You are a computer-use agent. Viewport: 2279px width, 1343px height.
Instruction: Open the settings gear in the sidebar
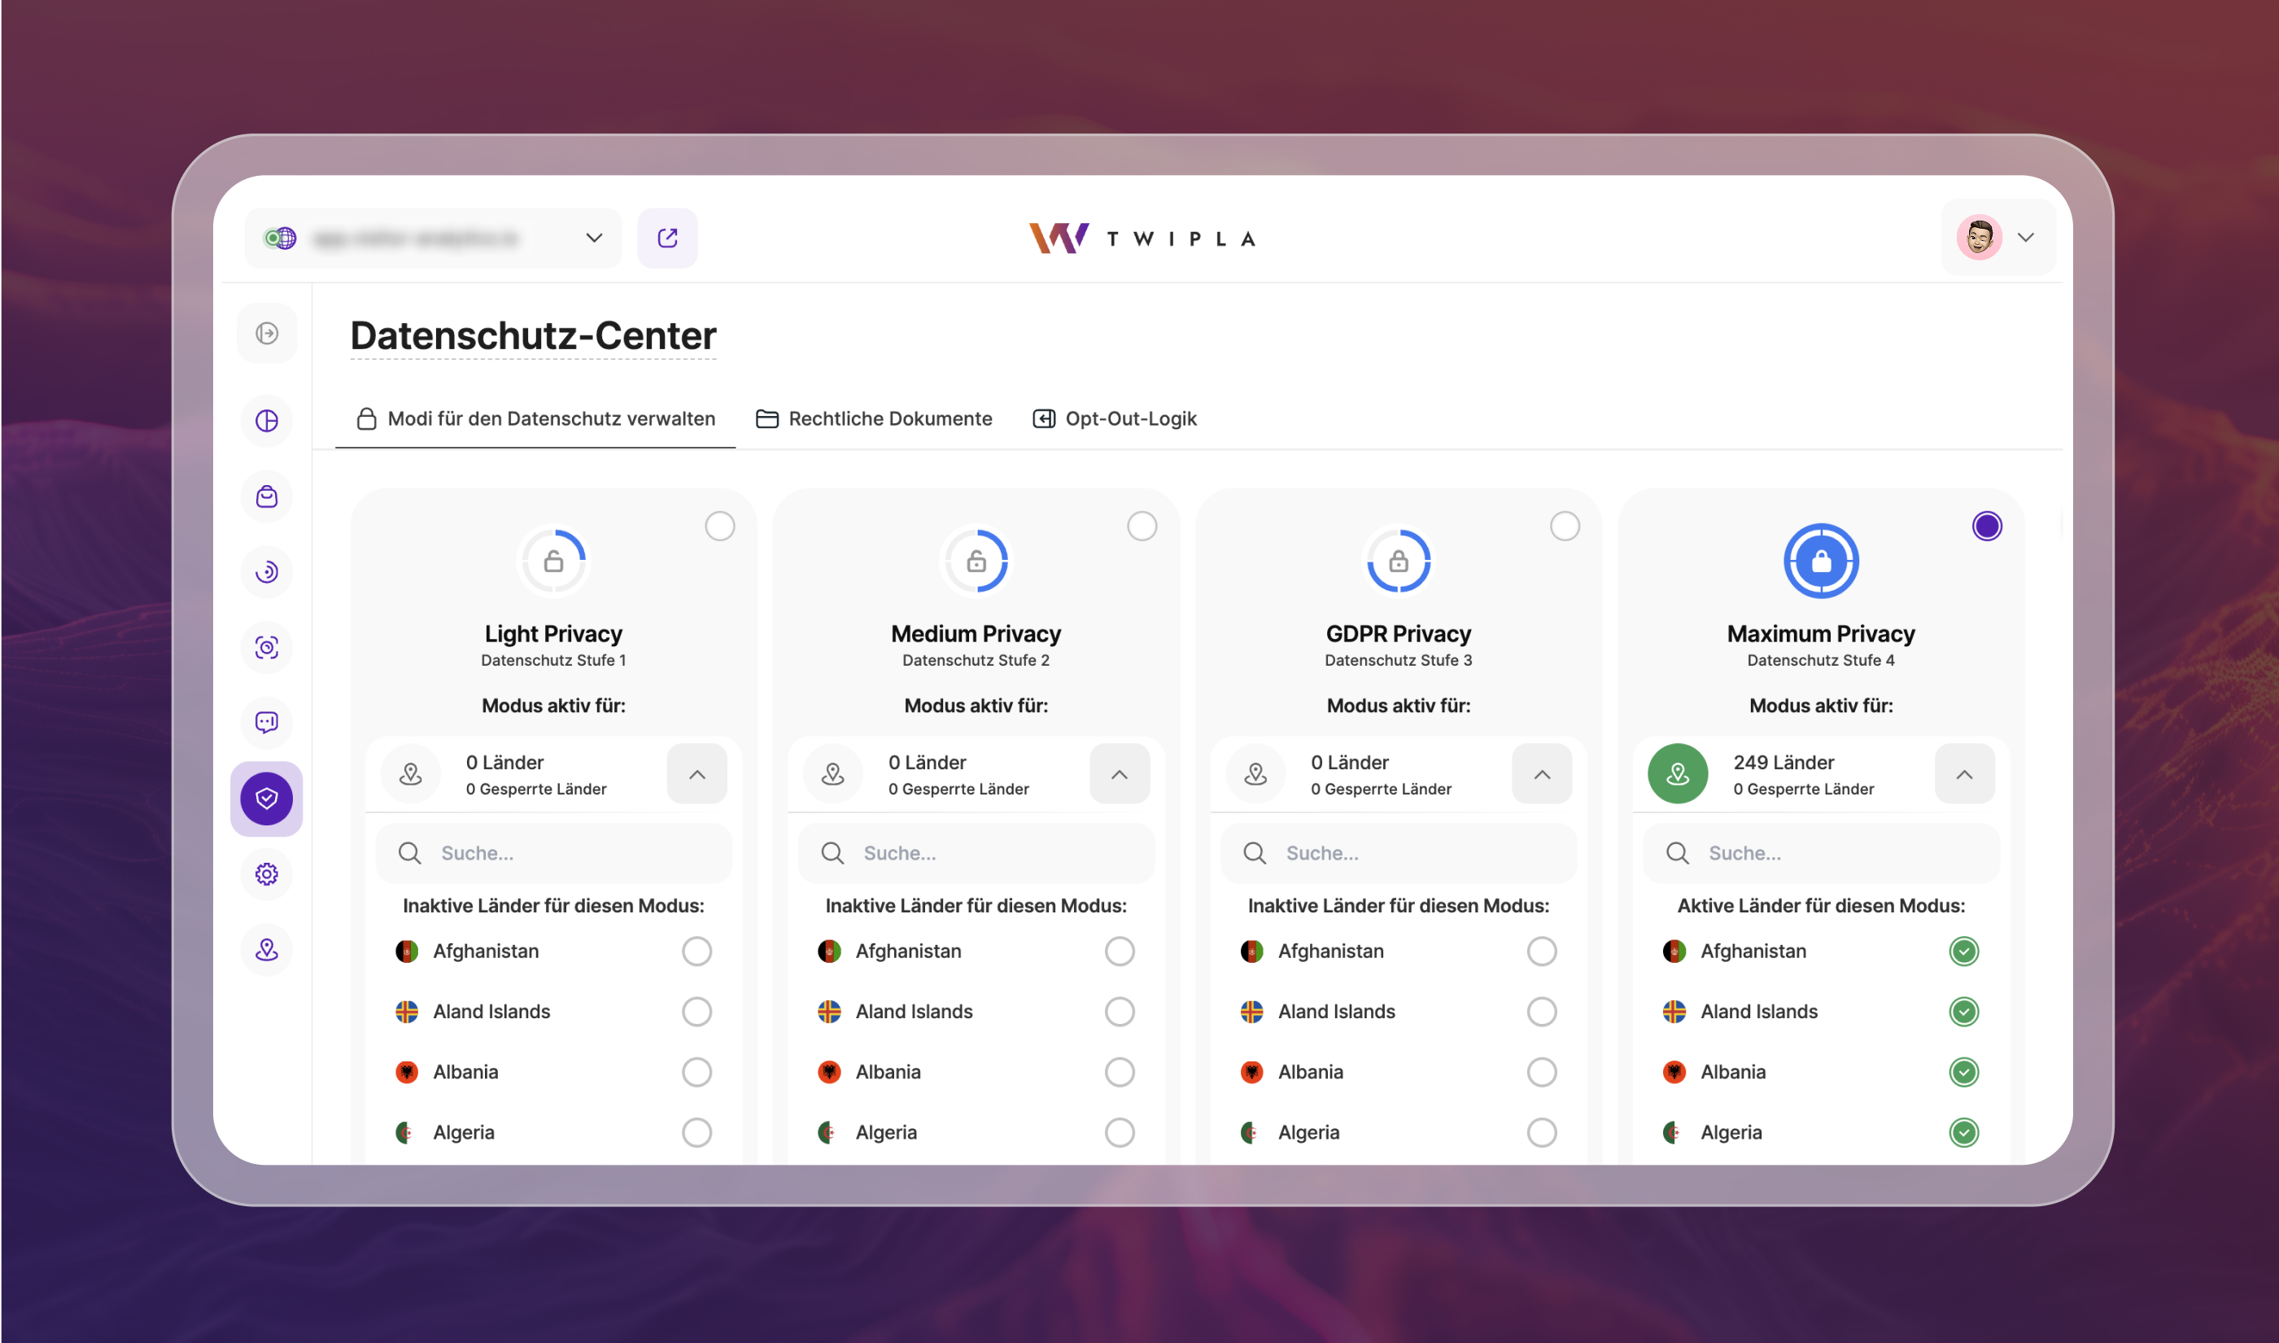tap(266, 873)
